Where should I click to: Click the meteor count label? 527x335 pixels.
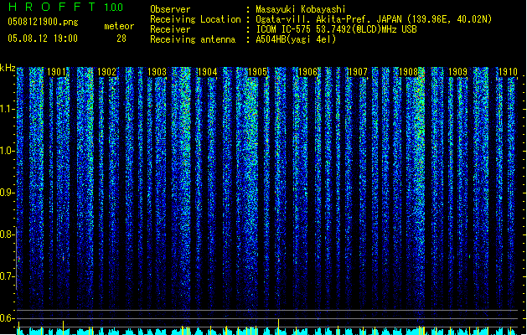[x=119, y=26]
